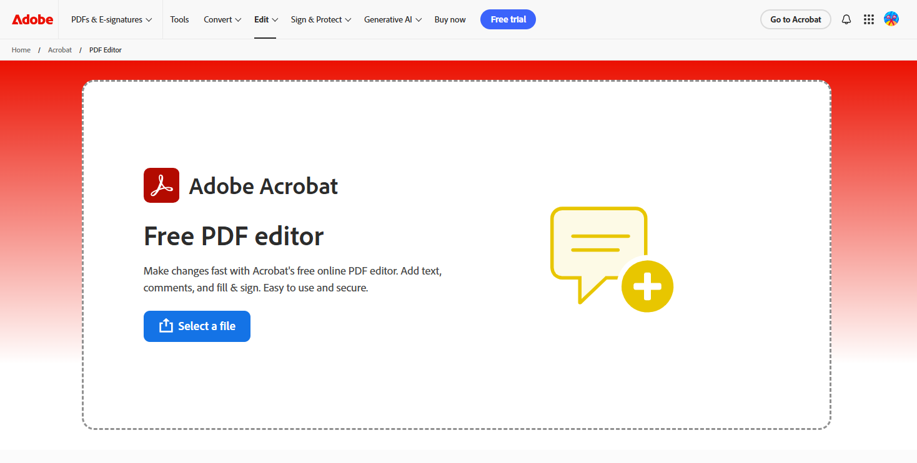917x463 pixels.
Task: Click the Go to Acrobat button
Action: (x=795, y=19)
